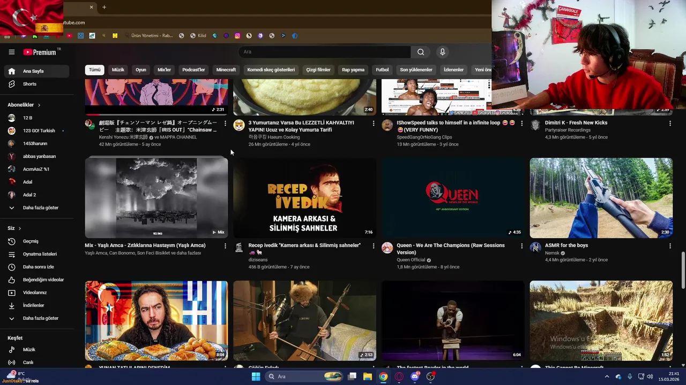Show hidden system tray icons
The height and width of the screenshot is (385, 686).
pos(607,376)
